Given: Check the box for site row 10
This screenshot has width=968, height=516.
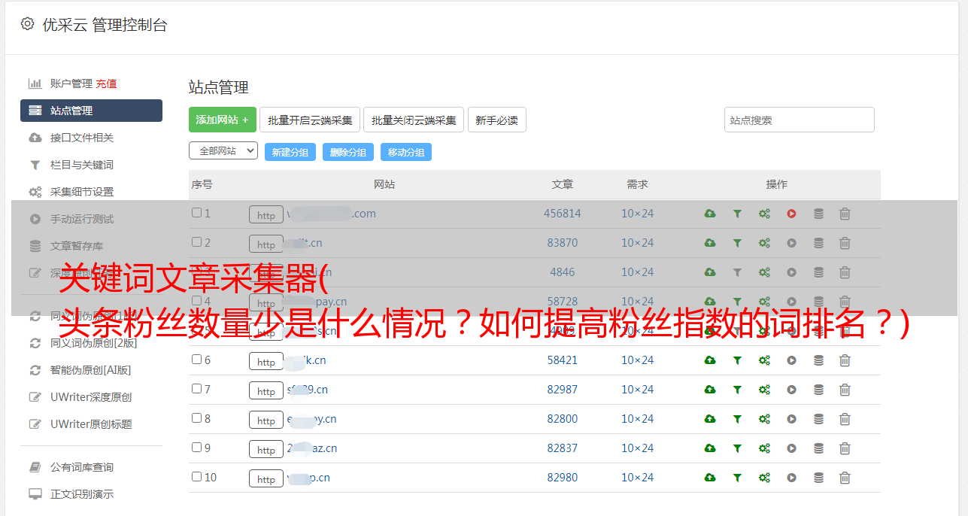Looking at the screenshot, I should (x=196, y=477).
